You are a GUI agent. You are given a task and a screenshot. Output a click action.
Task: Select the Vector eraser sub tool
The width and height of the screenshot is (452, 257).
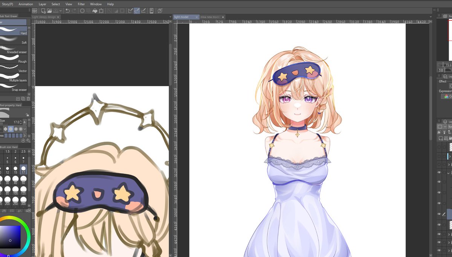click(x=14, y=69)
